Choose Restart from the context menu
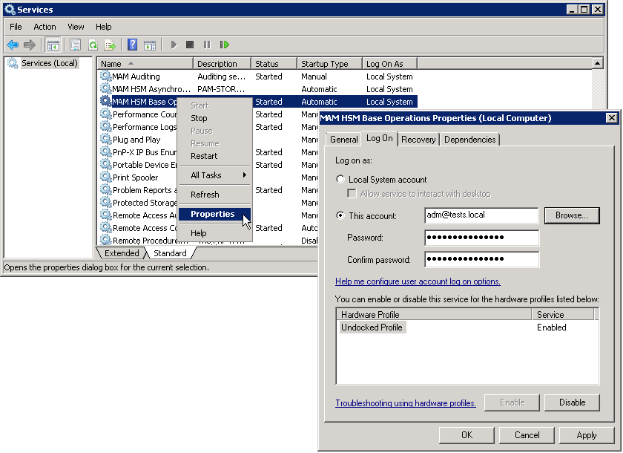The width and height of the screenshot is (623, 453). tap(204, 156)
